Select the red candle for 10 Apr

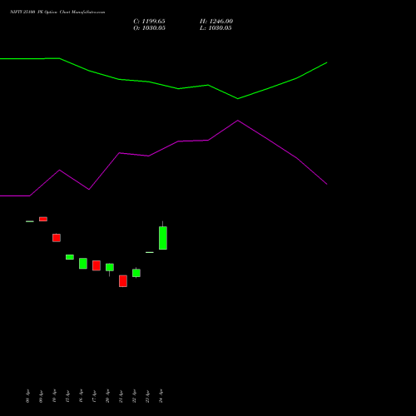click(57, 238)
